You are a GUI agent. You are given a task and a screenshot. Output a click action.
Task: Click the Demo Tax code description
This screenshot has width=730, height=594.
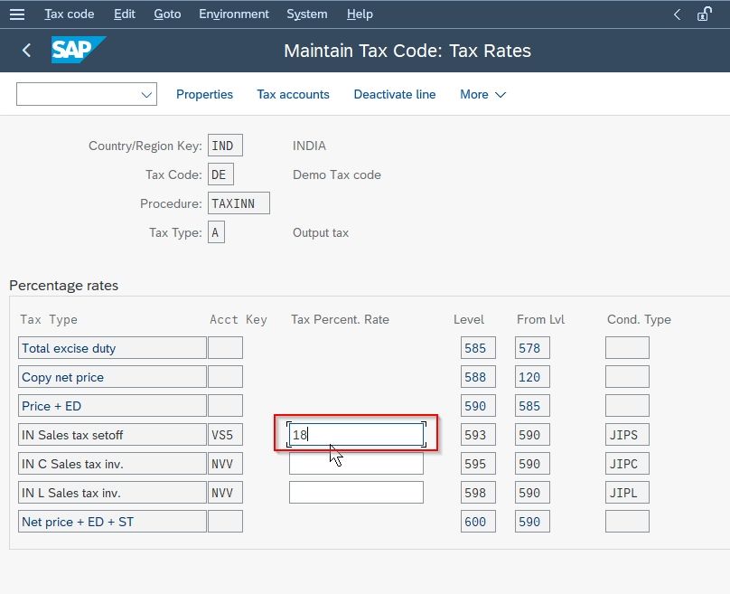pos(337,174)
